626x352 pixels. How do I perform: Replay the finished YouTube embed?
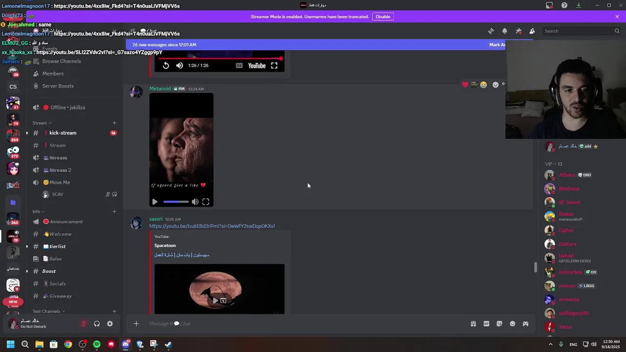click(166, 66)
